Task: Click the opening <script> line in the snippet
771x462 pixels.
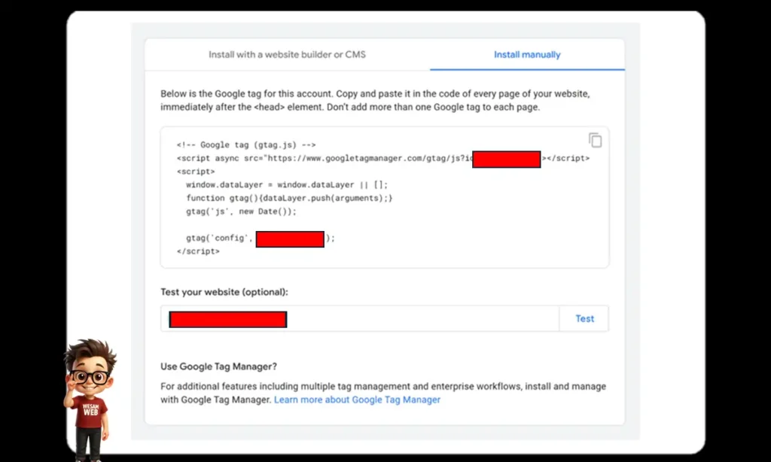Action: tap(197, 172)
